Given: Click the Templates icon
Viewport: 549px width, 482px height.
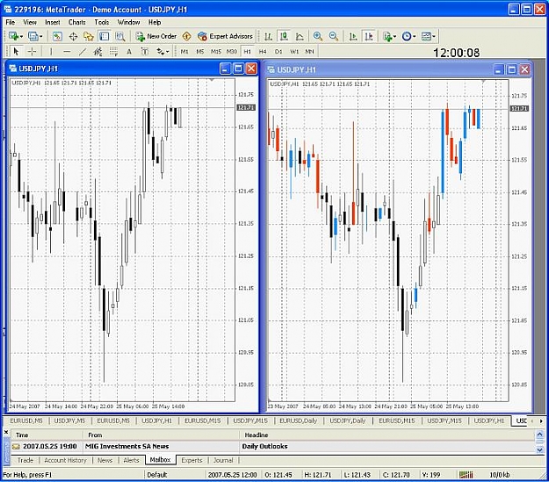Looking at the screenshot, I should tap(426, 36).
